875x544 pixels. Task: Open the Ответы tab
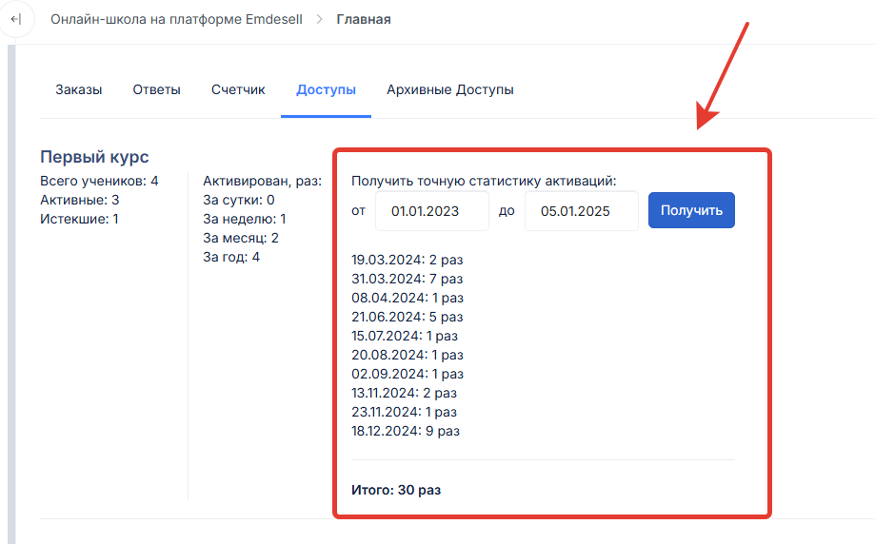tap(156, 89)
